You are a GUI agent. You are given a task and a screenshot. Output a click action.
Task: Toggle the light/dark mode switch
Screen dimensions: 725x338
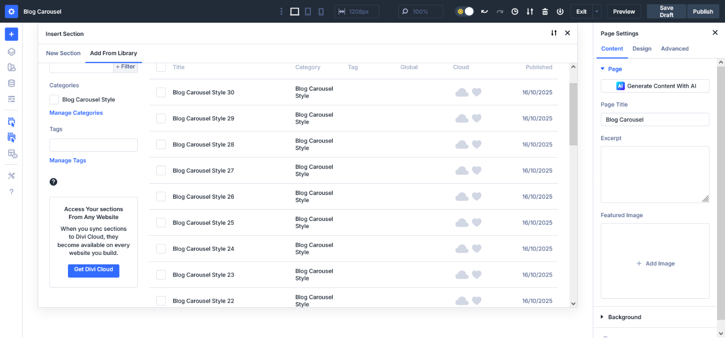point(465,11)
